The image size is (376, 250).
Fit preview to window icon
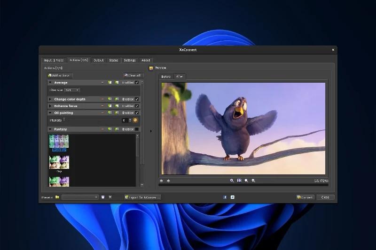(x=239, y=181)
